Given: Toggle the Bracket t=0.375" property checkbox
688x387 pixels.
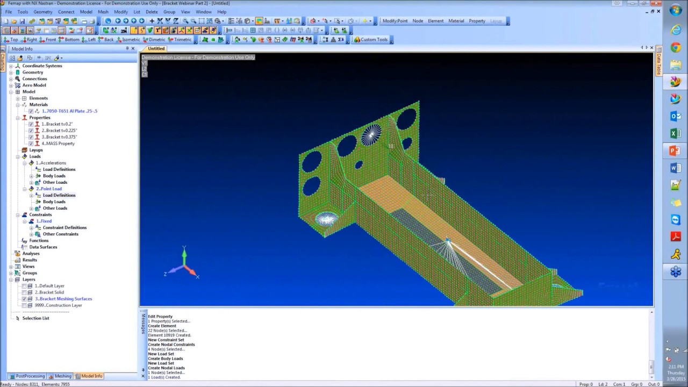Looking at the screenshot, I should pyautogui.click(x=31, y=137).
